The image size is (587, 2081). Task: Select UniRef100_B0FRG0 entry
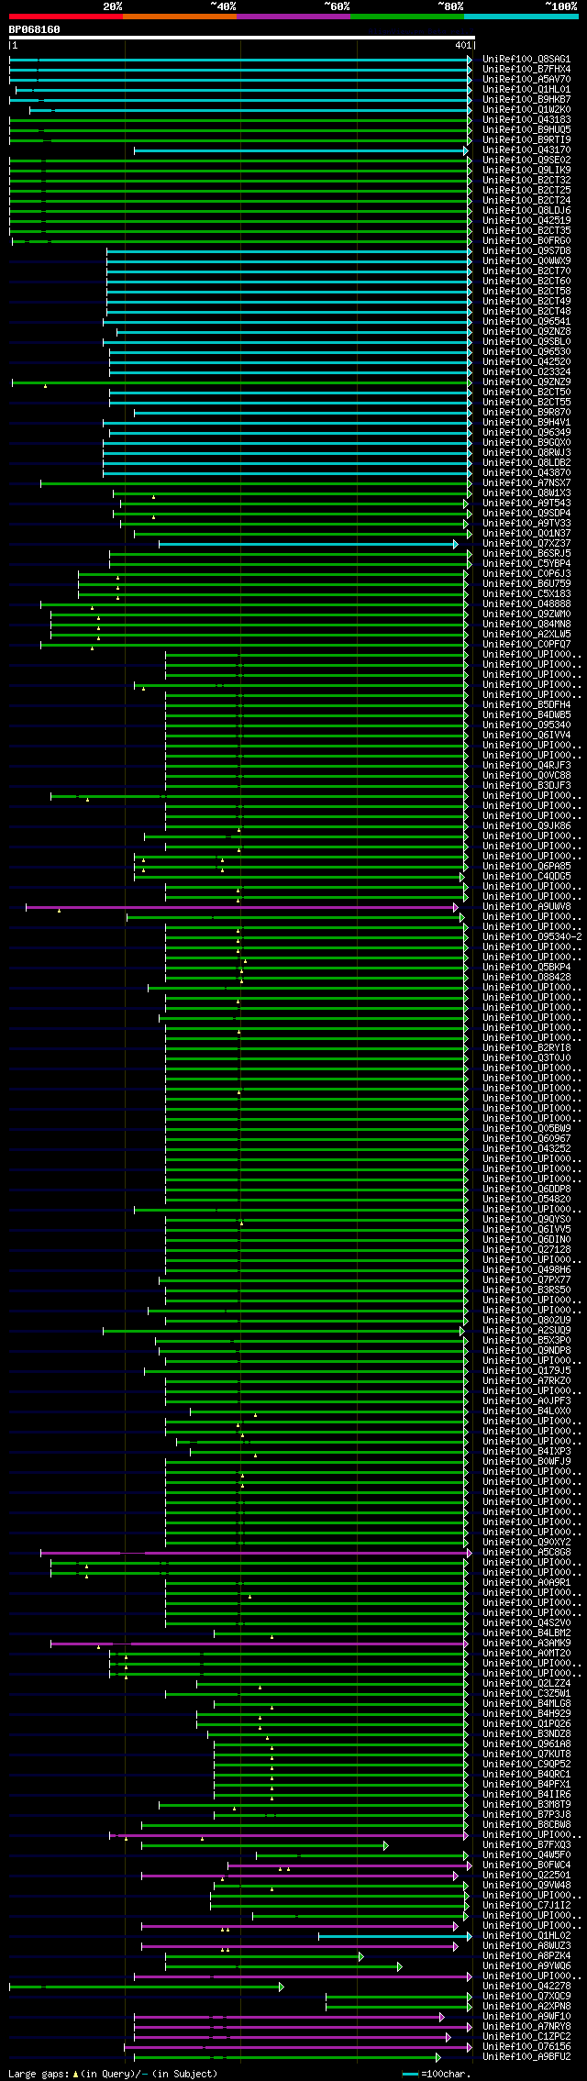[x=526, y=241]
